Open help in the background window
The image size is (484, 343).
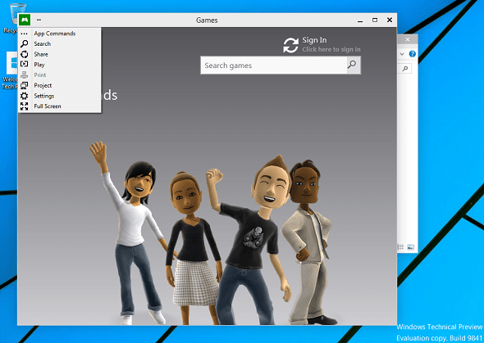click(x=413, y=54)
